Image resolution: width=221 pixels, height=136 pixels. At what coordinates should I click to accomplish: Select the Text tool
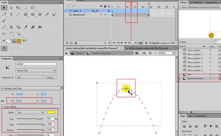(x=11, y=14)
